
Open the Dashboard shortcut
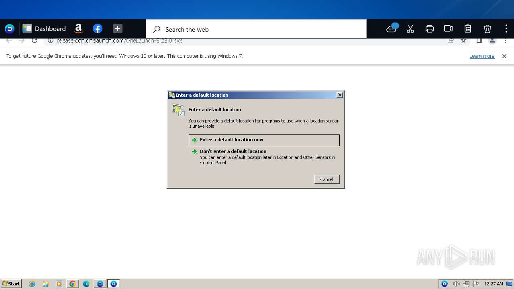pyautogui.click(x=44, y=28)
